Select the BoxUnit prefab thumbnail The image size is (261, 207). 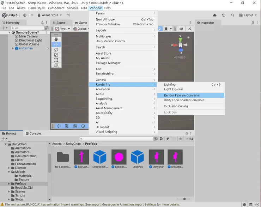(x=81, y=157)
